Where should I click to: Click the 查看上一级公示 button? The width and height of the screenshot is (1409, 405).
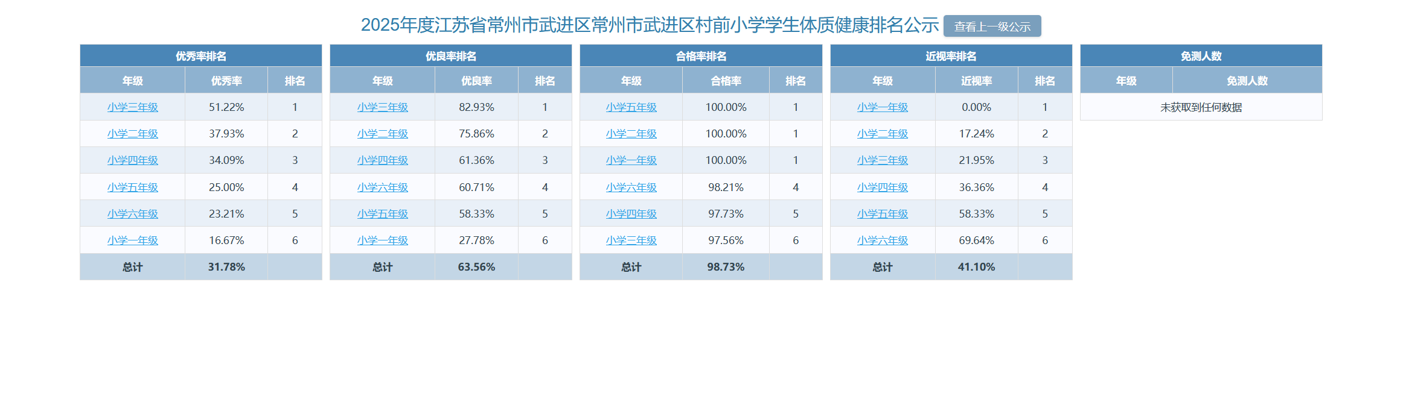click(992, 26)
